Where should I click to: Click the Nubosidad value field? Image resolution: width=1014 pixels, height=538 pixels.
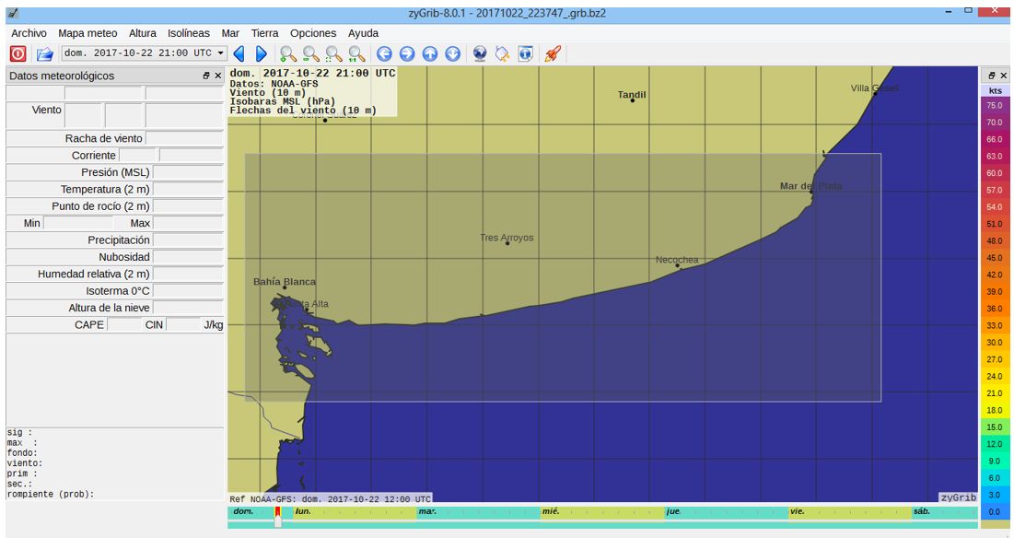tap(188, 257)
